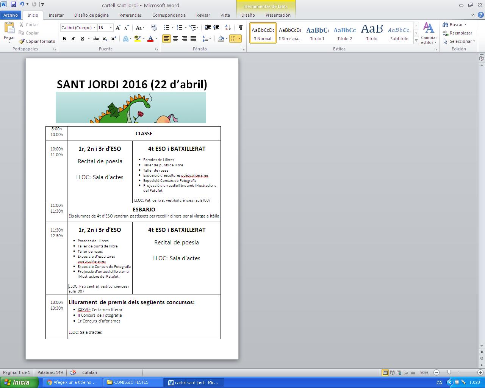Image resolution: width=485 pixels, height=388 pixels.
Task: Click the Save icon in quick access toolbar
Action: [14, 5]
